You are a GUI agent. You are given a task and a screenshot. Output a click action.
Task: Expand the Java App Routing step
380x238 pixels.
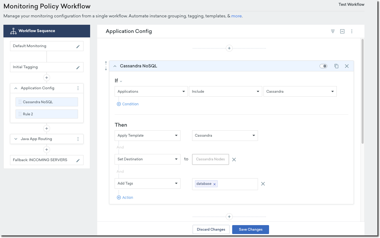(x=16, y=139)
